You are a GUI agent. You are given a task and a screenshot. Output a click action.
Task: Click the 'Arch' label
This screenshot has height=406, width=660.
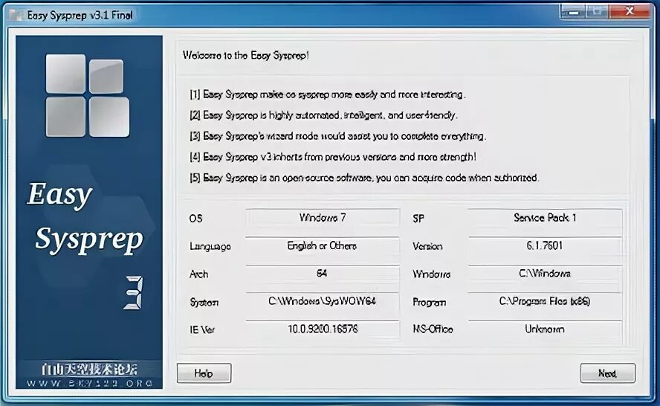tap(198, 274)
